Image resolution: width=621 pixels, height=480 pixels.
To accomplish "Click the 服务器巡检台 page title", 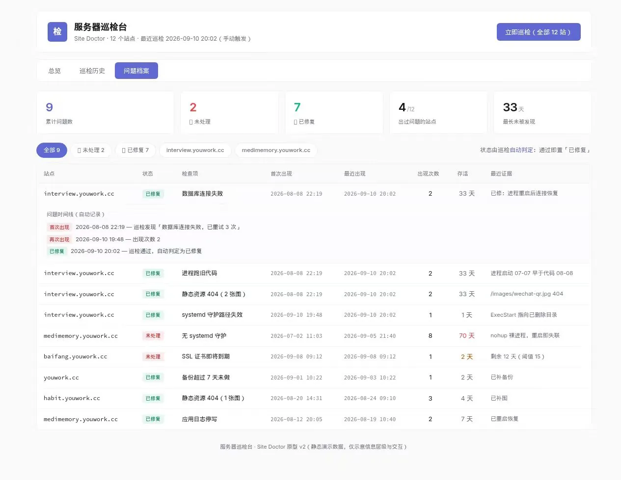I will coord(100,27).
